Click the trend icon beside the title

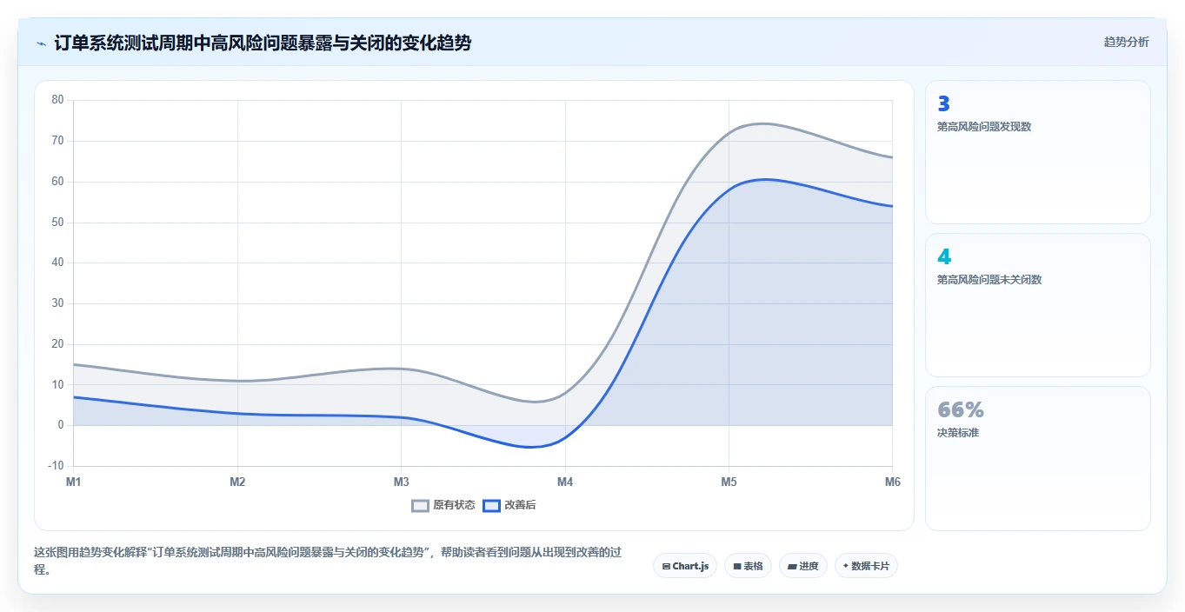(x=42, y=43)
